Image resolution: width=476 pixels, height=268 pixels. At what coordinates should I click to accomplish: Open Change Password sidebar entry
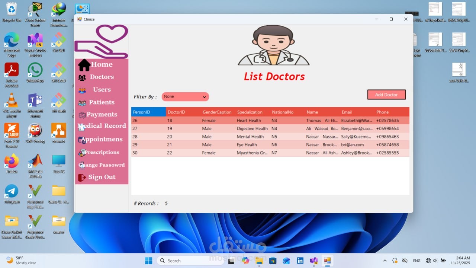[x=102, y=165]
